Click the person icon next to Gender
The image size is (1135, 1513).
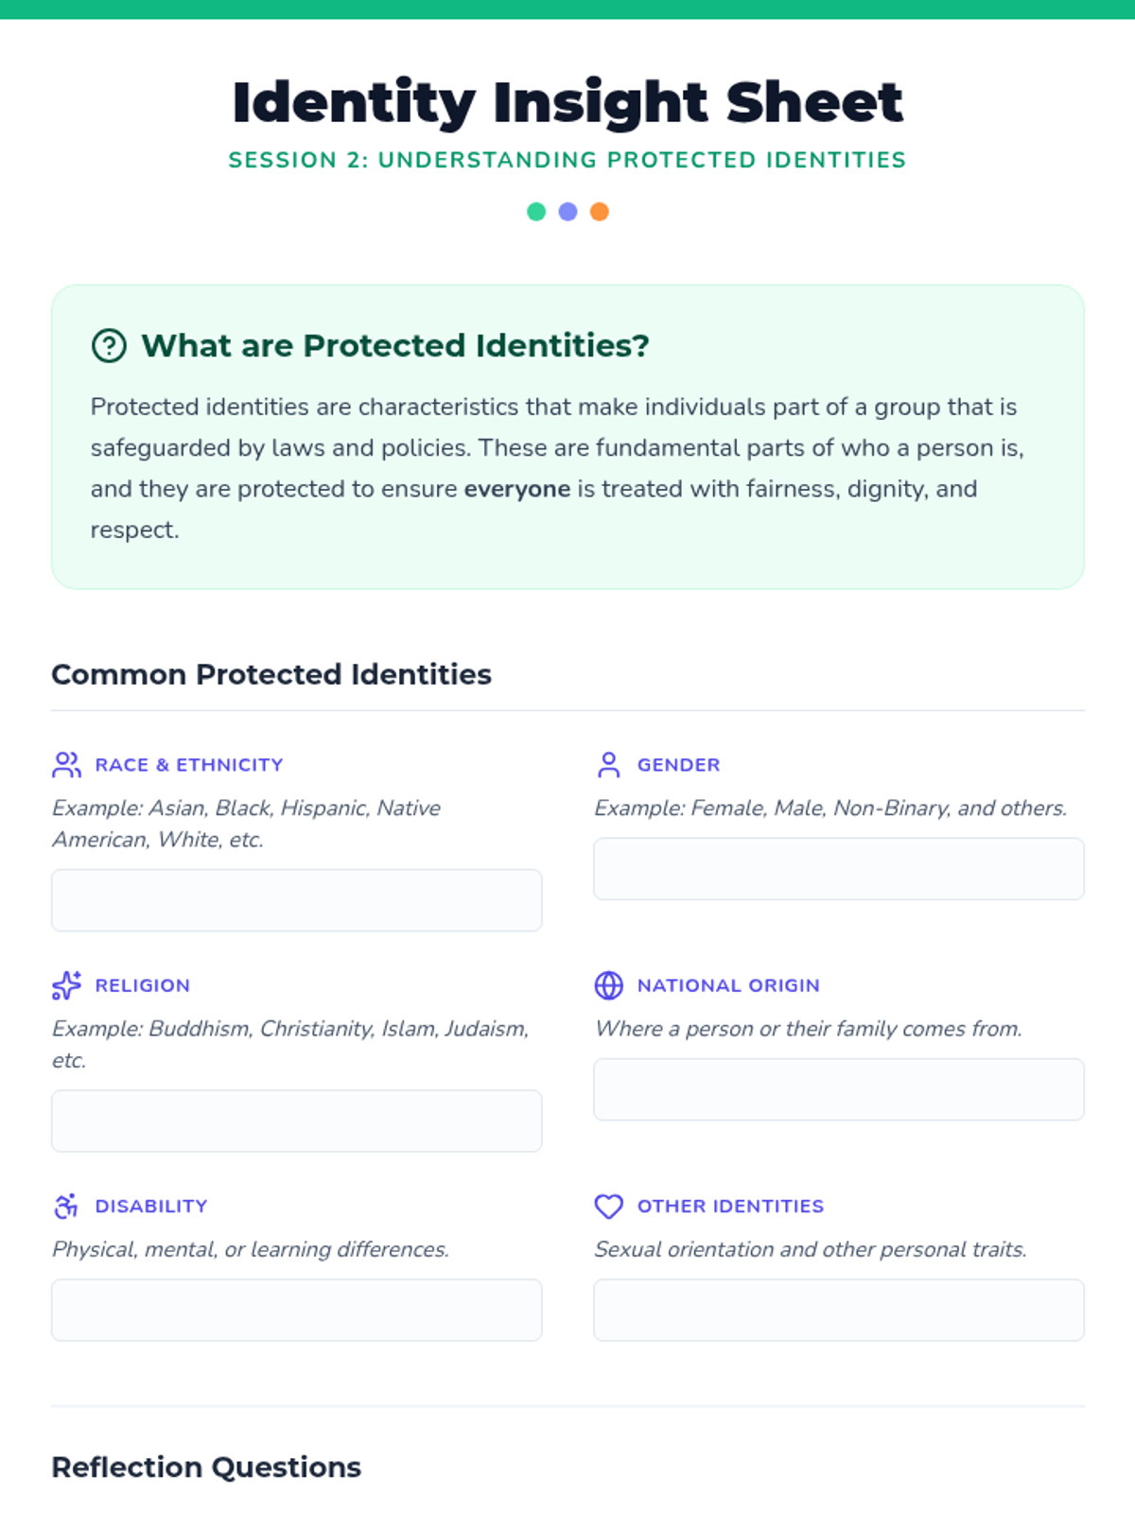609,764
